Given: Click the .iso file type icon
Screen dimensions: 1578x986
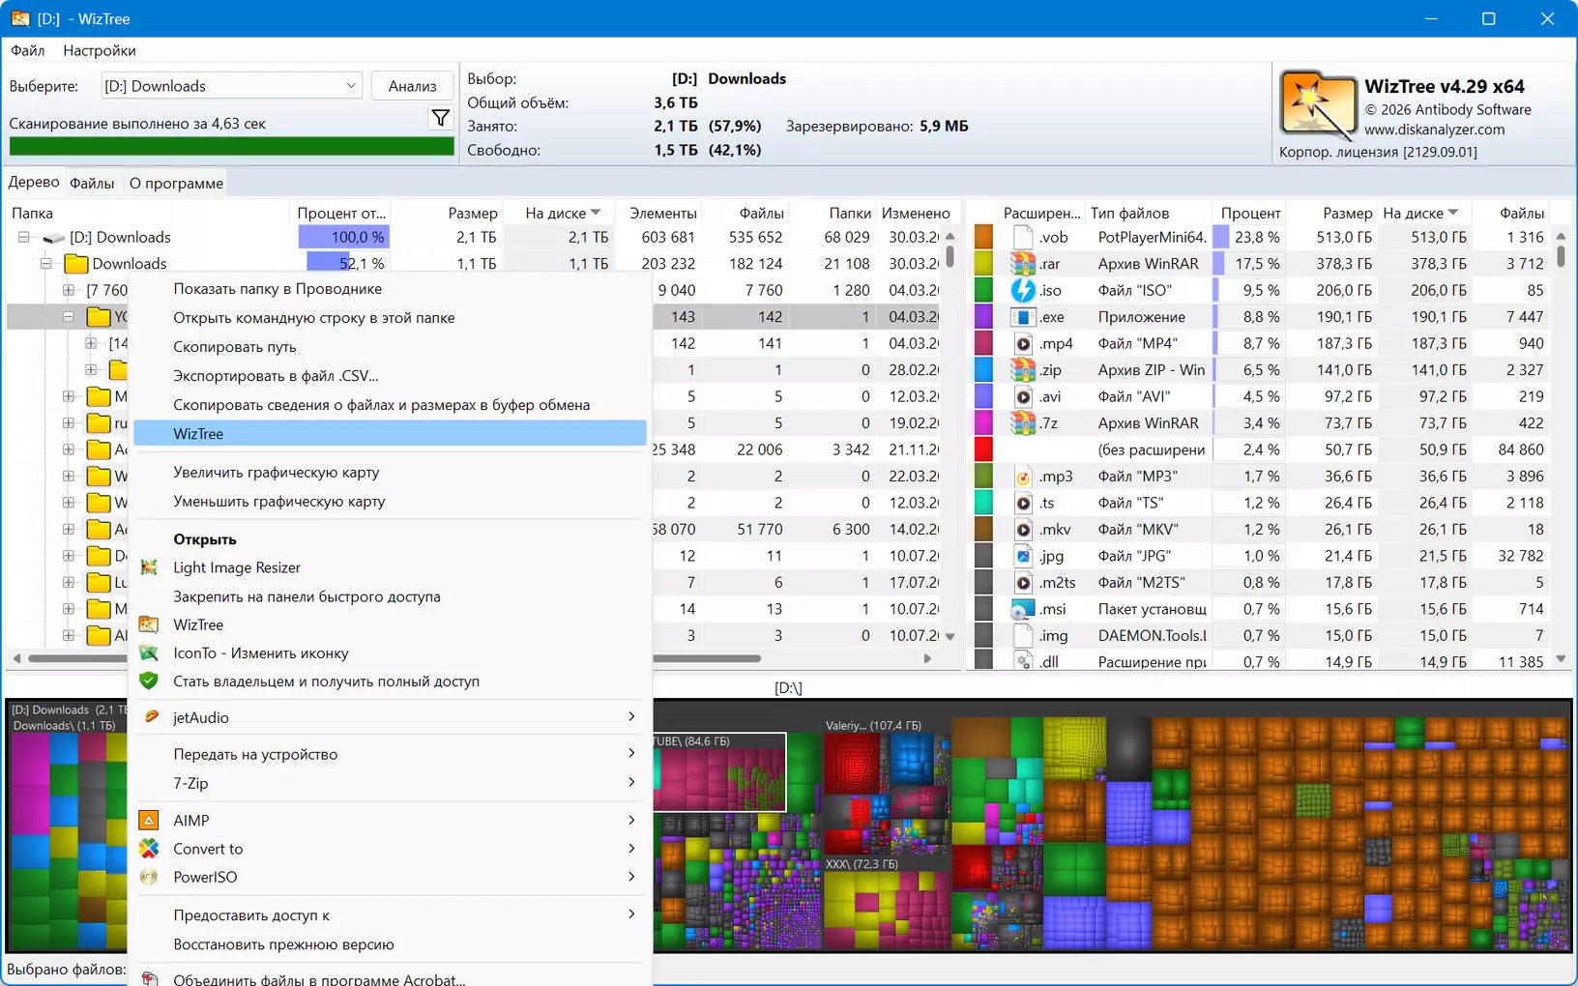Looking at the screenshot, I should point(1023,290).
